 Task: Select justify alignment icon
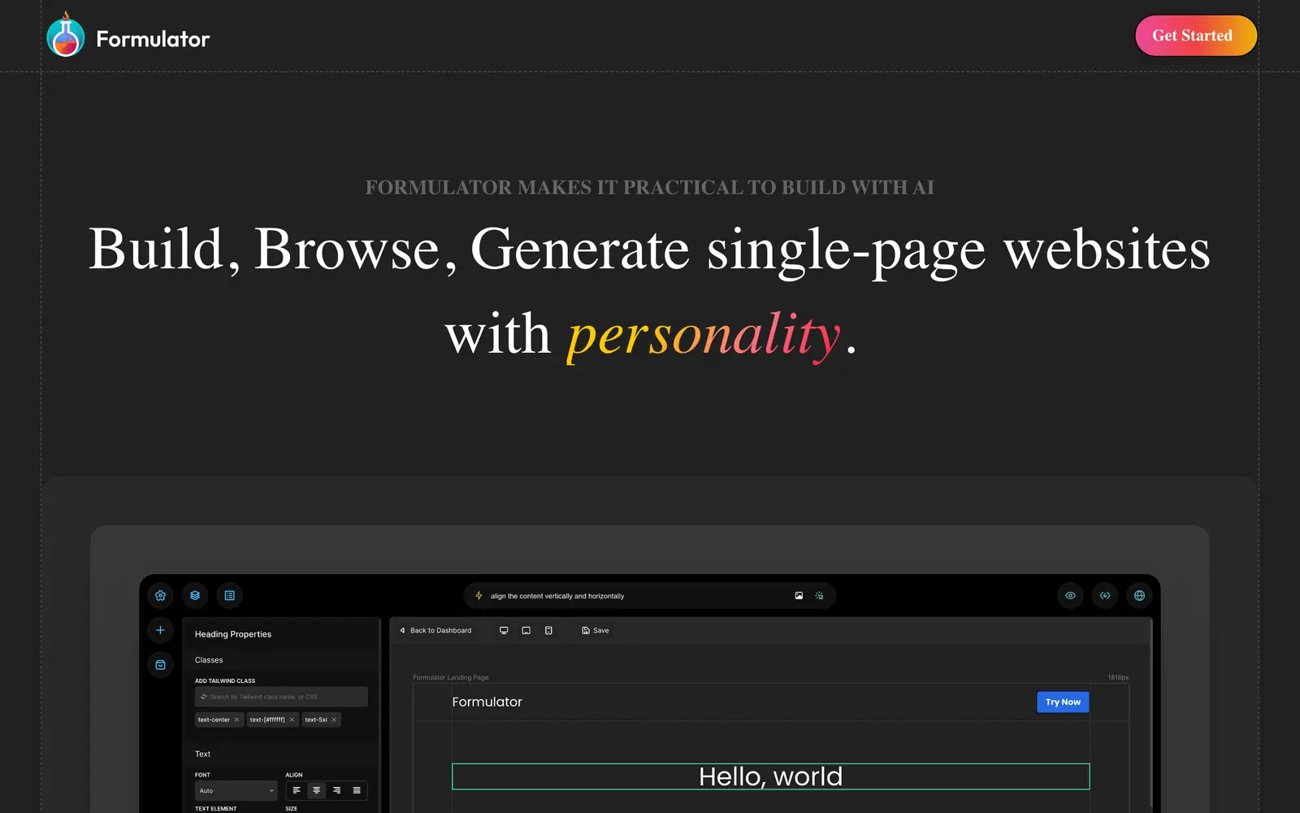[357, 790]
